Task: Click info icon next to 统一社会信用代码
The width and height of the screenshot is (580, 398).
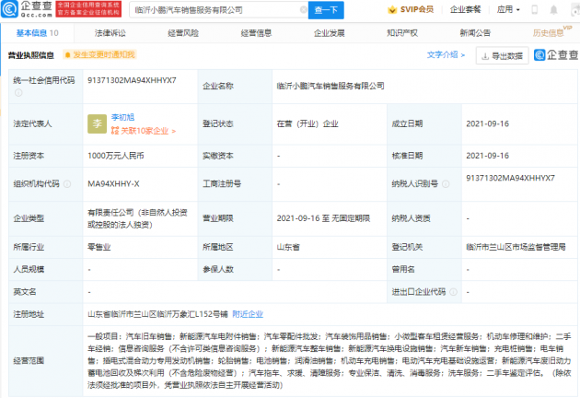Action: [18, 93]
